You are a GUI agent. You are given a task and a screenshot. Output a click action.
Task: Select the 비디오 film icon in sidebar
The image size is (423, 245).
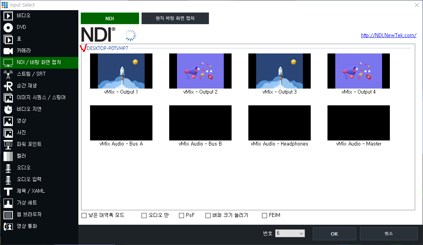click(x=8, y=16)
